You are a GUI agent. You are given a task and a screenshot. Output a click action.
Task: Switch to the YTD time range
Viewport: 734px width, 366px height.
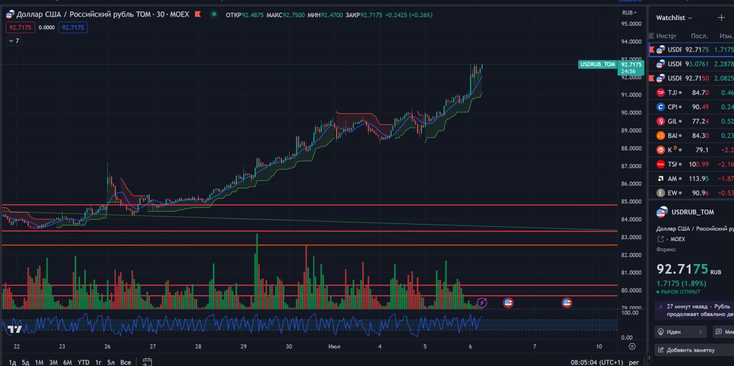(x=83, y=362)
